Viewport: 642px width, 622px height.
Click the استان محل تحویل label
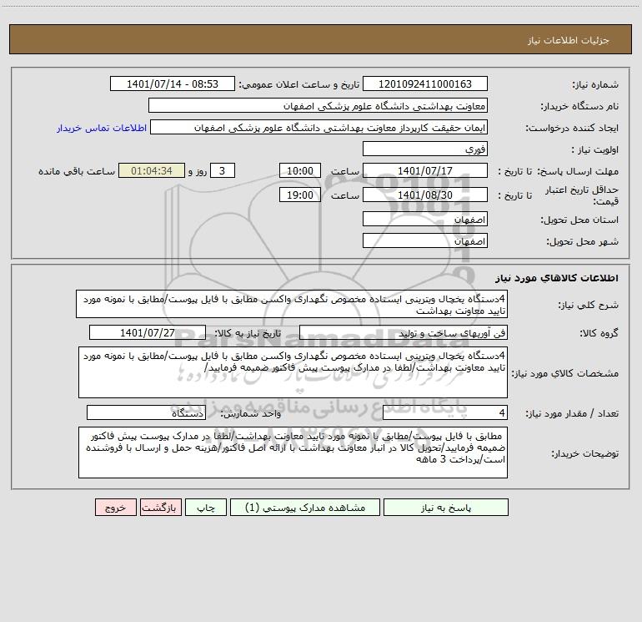pyautogui.click(x=579, y=220)
